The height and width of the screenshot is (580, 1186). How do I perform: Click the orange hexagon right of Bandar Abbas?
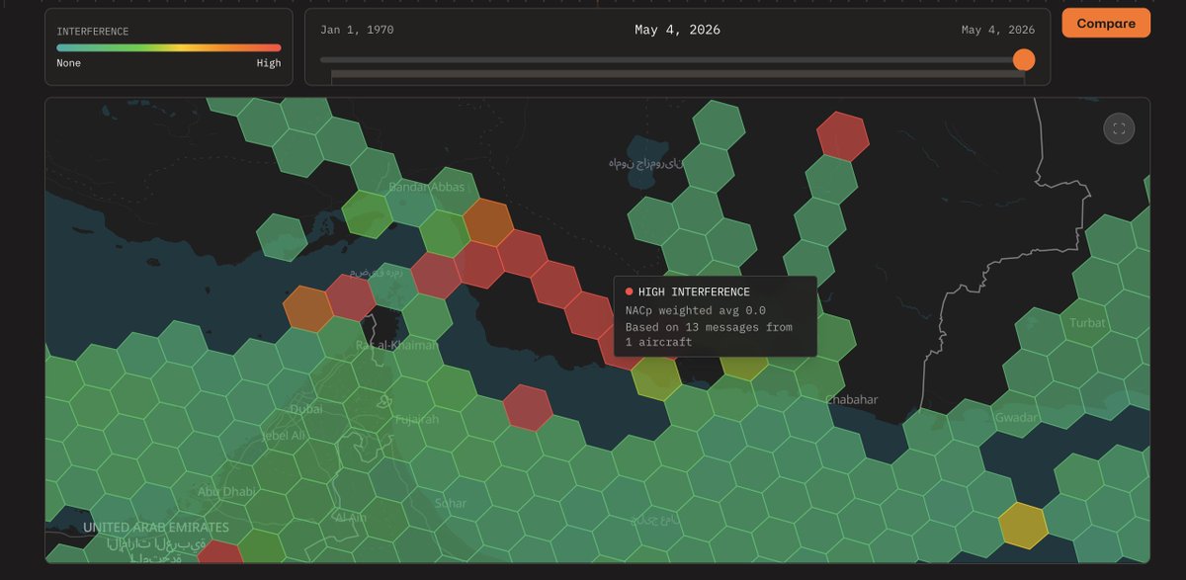488,221
